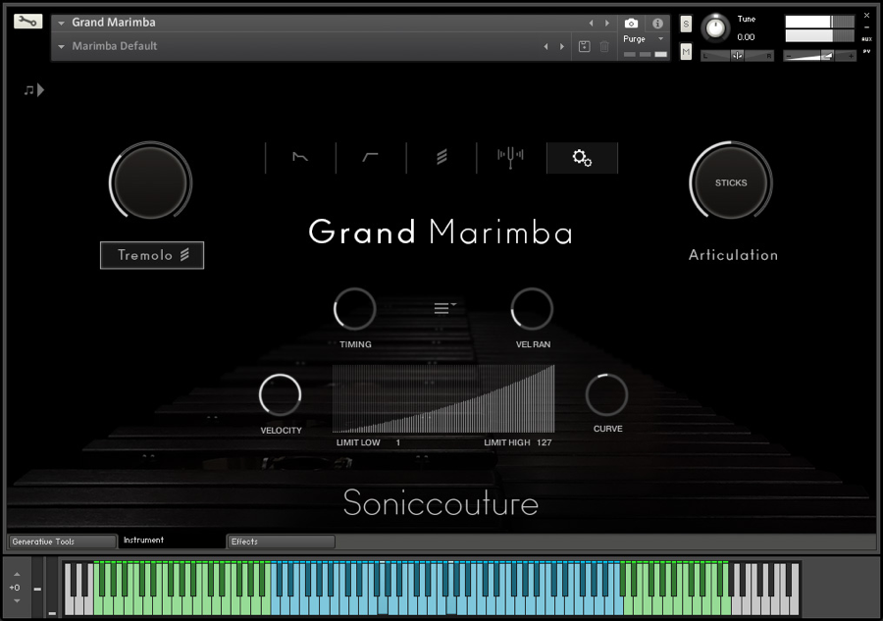Open the Purge dropdown menu
Viewport: 883px width, 621px height.
(644, 39)
